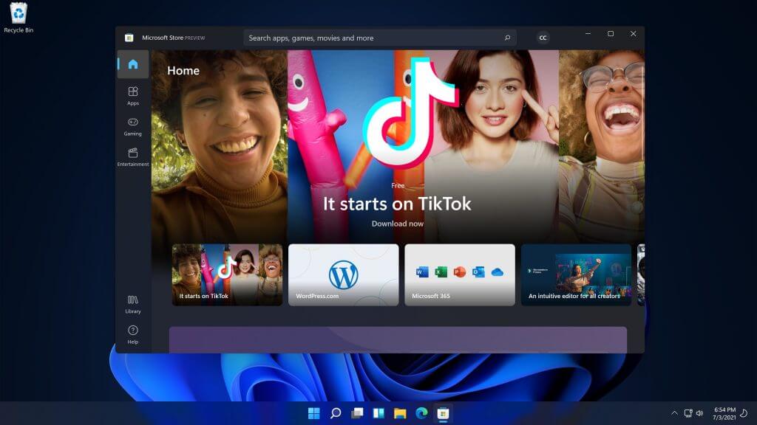
Task: Select the It starts on TikTok thumbnail
Action: tap(228, 274)
